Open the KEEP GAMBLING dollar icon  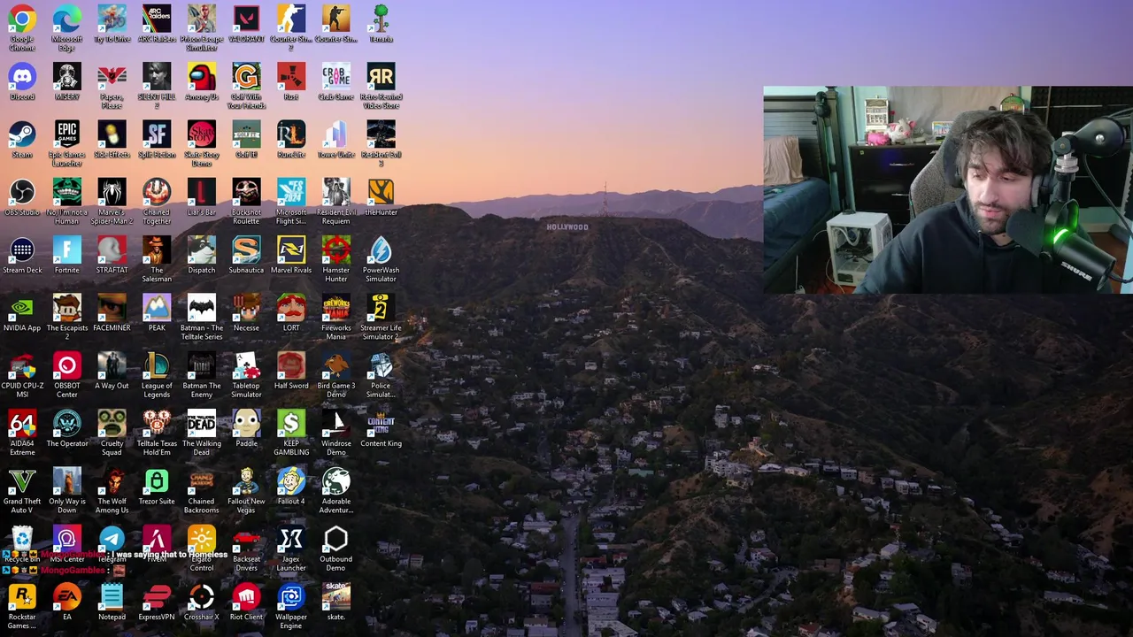pos(291,423)
